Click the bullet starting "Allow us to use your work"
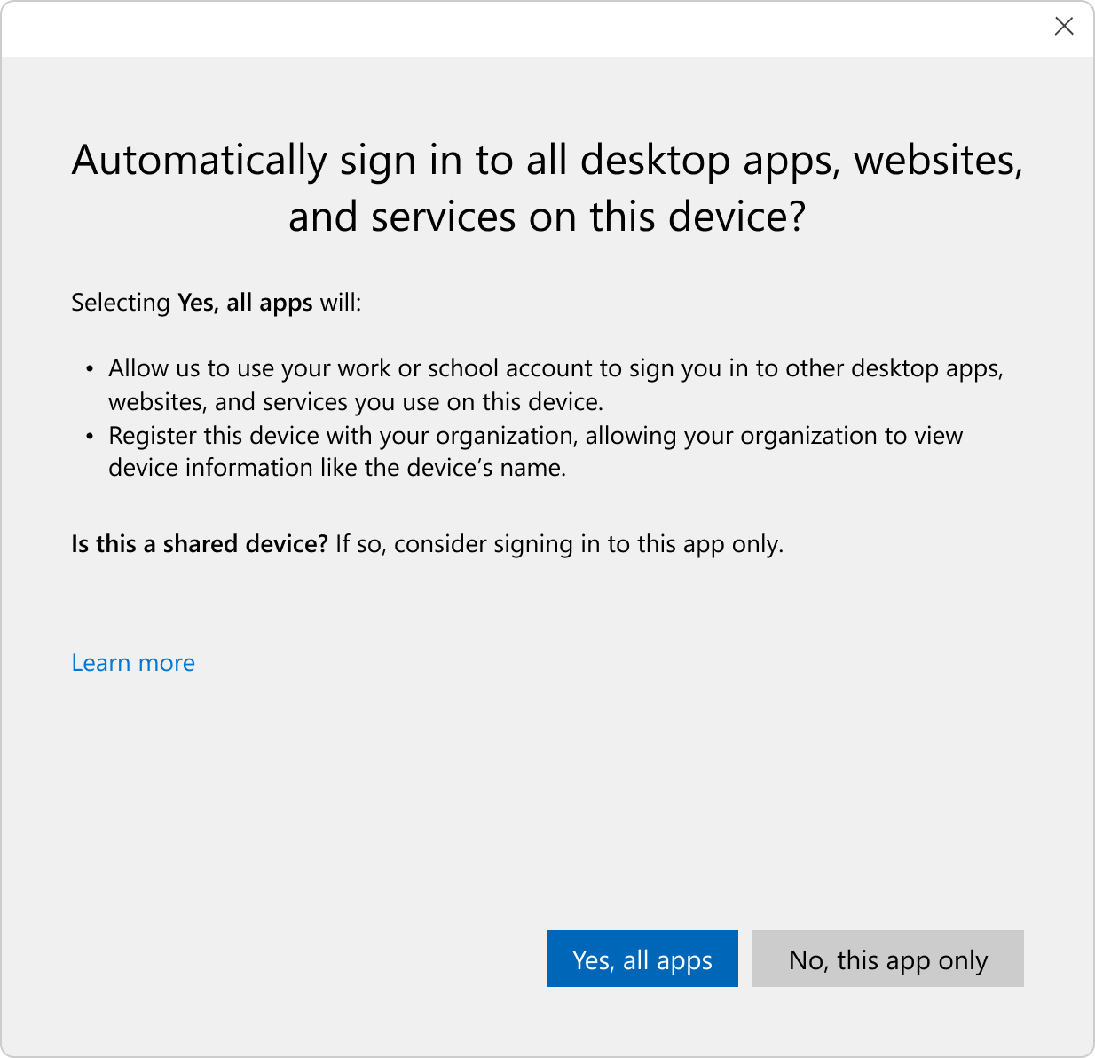The height and width of the screenshot is (1058, 1095). pos(555,384)
